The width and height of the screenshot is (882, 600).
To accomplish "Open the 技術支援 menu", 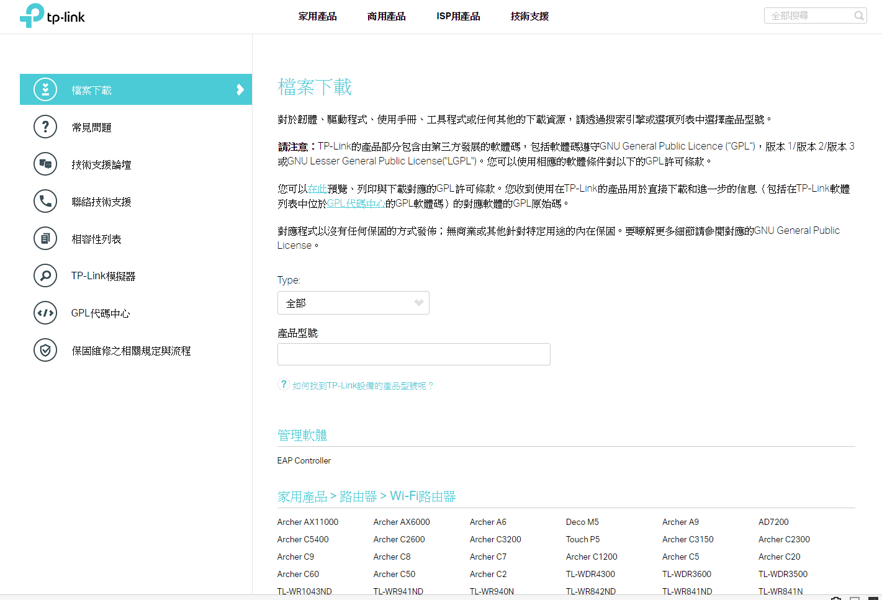I will point(530,16).
